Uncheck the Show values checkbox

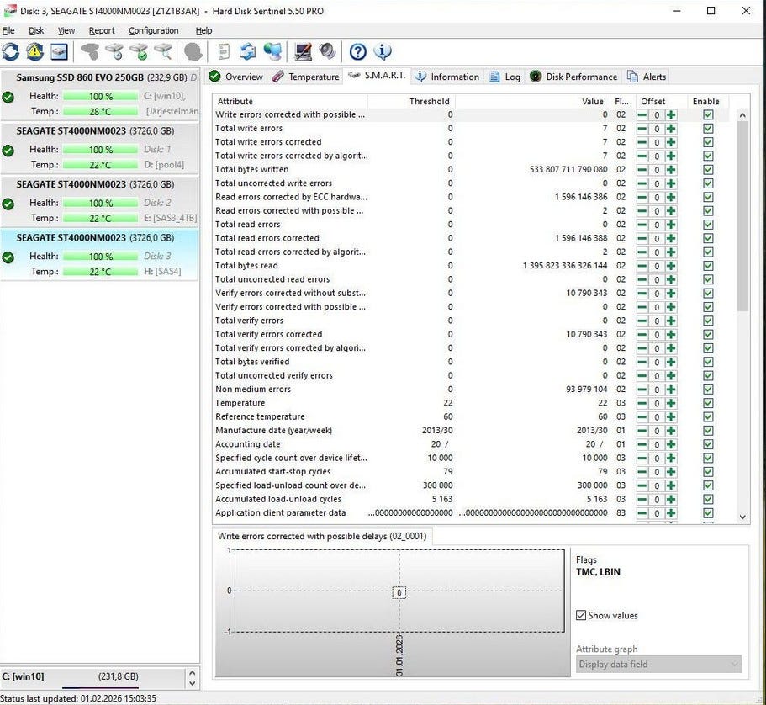pyautogui.click(x=581, y=616)
